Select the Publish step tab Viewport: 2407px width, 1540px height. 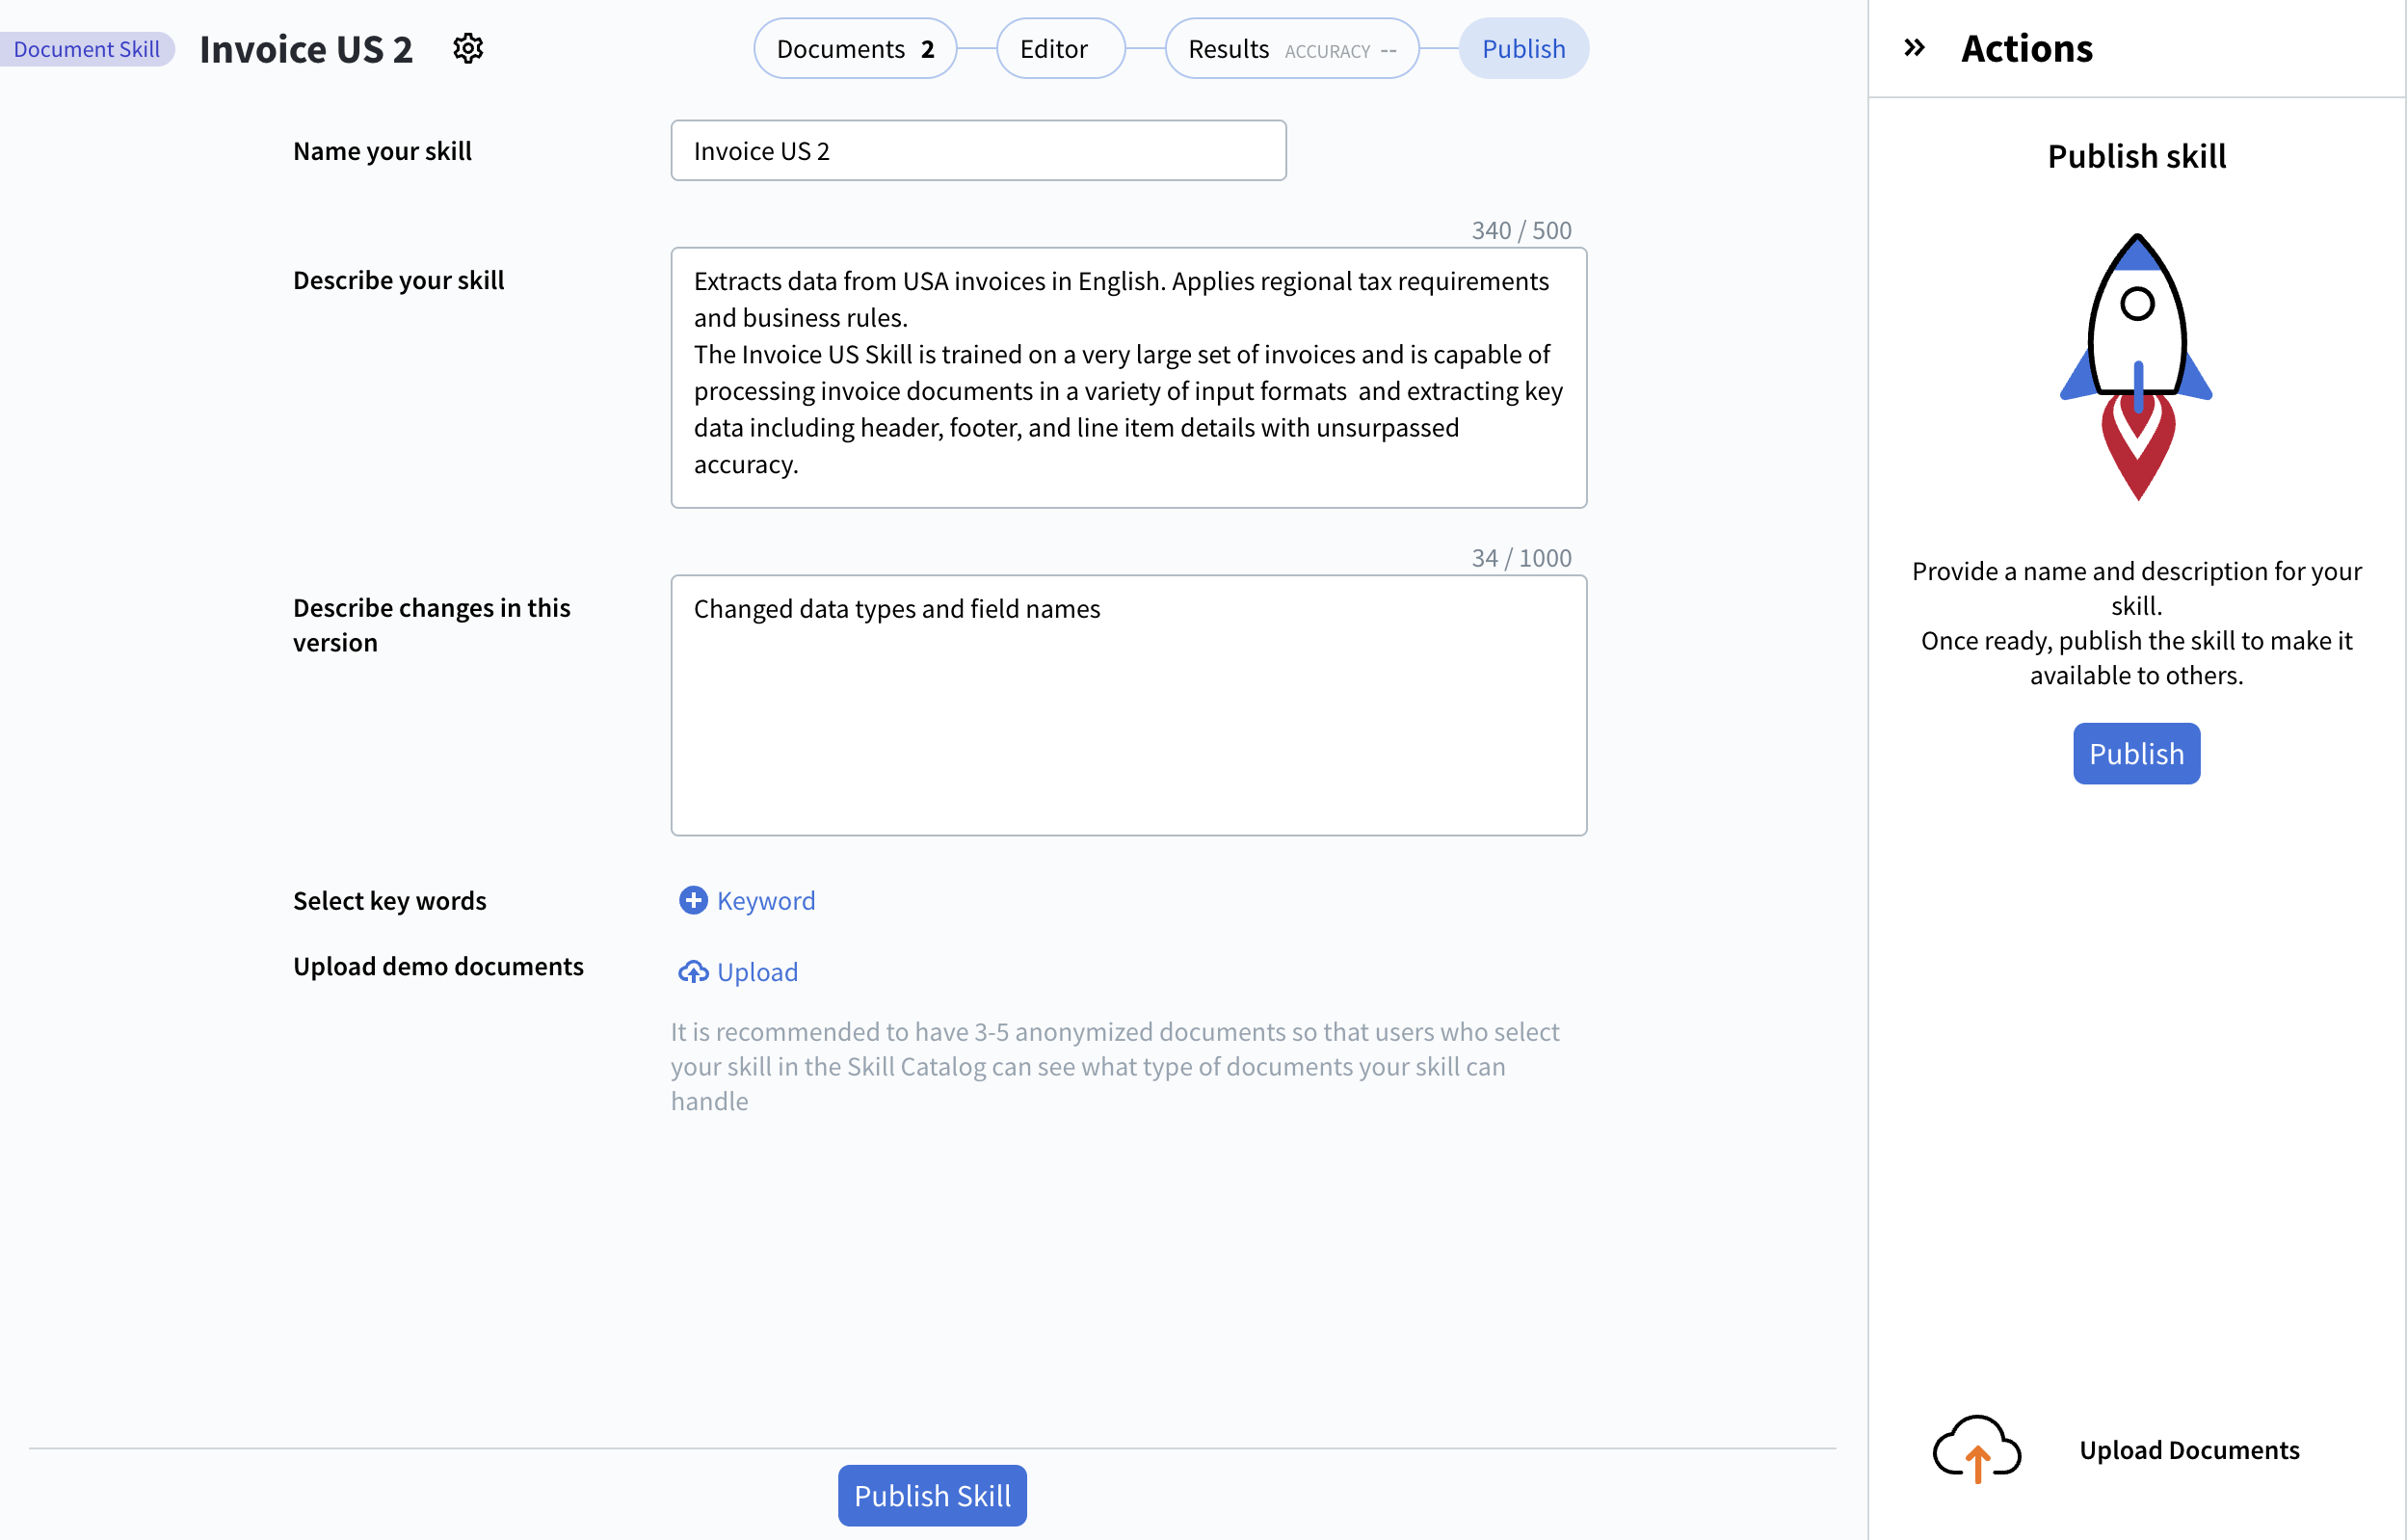1523,48
